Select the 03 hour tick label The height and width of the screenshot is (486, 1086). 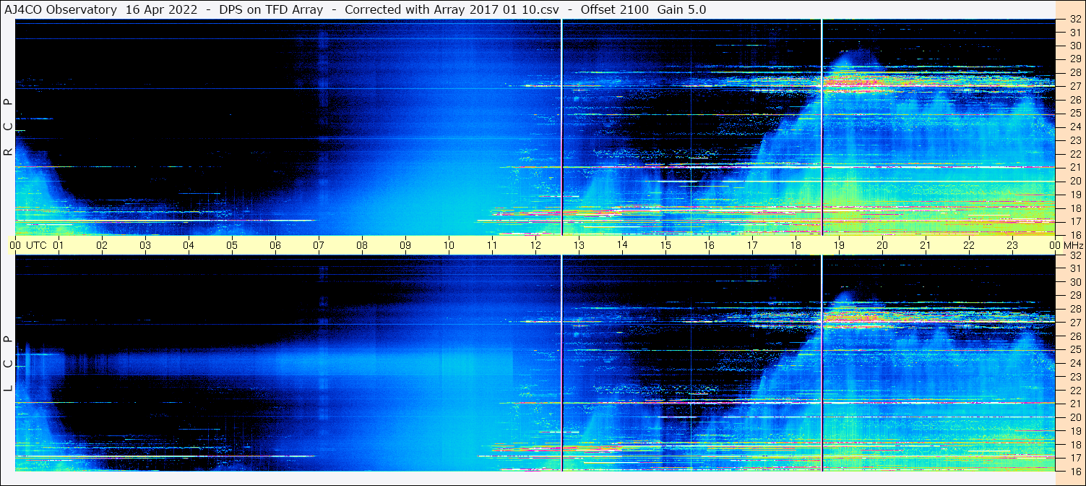point(145,245)
